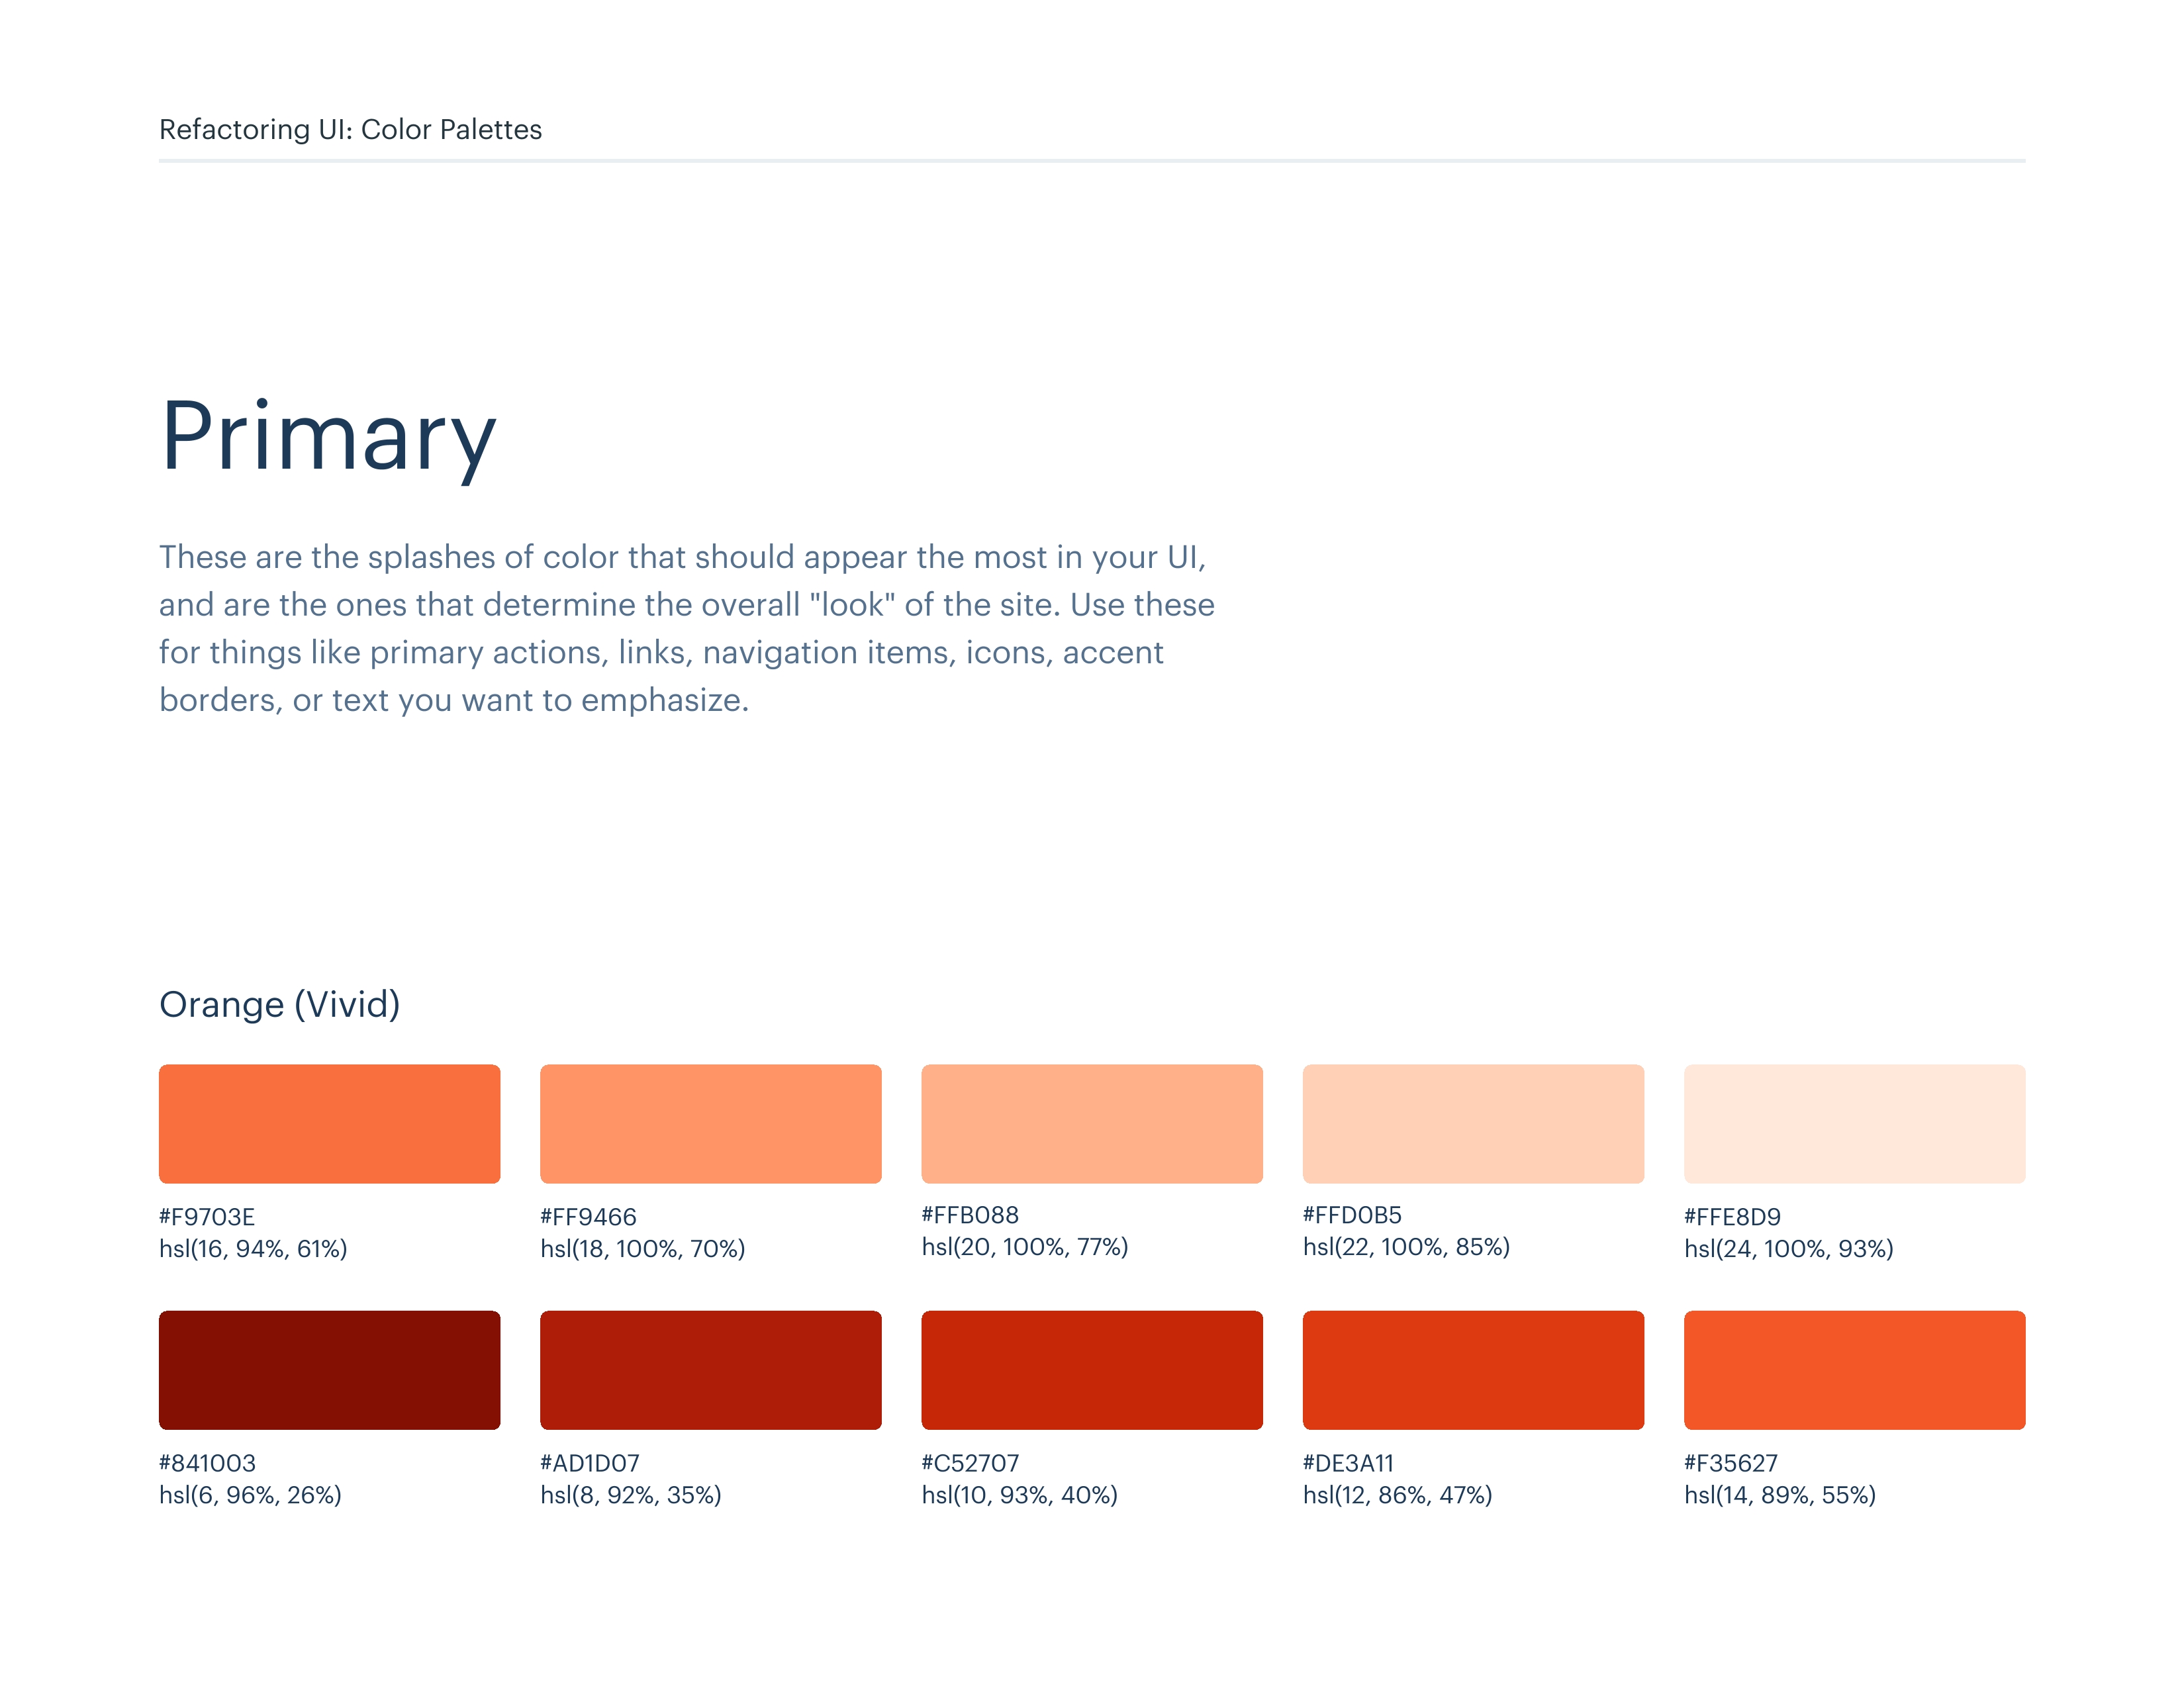Select the palest #FFE8D9 swatch

[1853, 1123]
